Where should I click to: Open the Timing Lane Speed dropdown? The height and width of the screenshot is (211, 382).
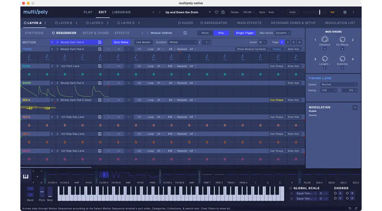(x=339, y=84)
